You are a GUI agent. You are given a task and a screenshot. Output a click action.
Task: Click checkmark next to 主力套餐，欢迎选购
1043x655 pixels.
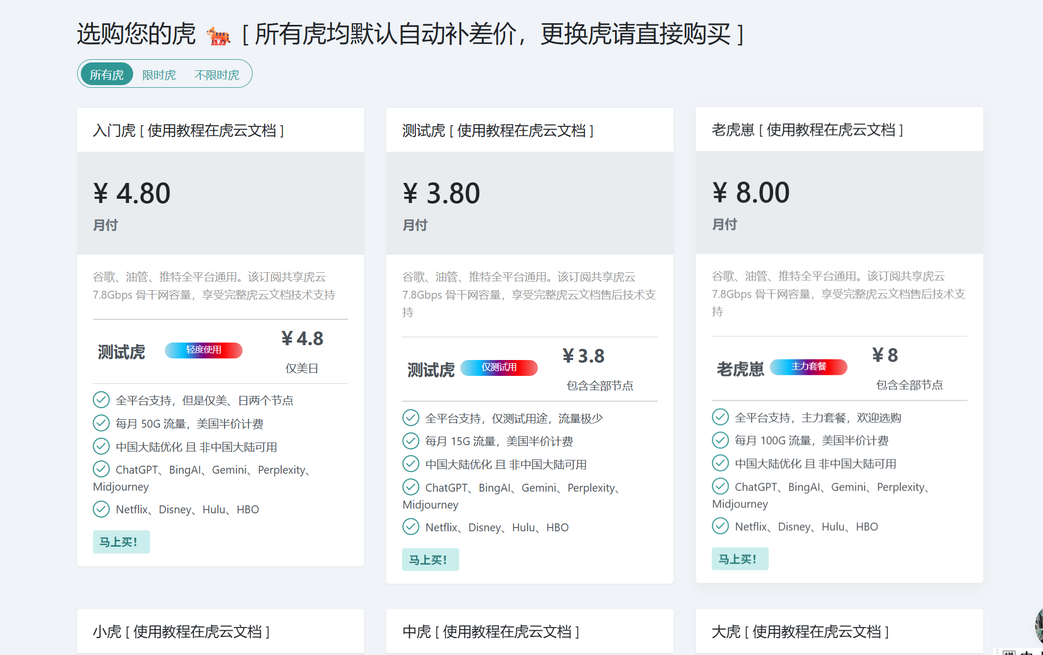click(x=720, y=417)
